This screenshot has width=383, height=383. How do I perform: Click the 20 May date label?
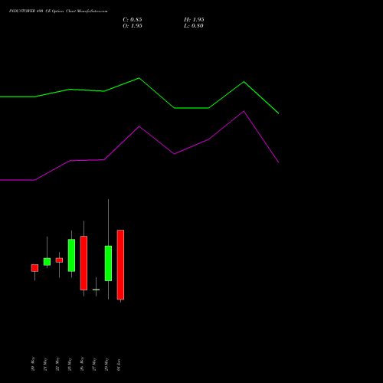[x=33, y=364]
